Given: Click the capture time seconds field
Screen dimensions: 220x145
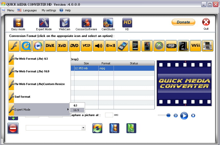Looking at the screenshot, I should (109, 115).
